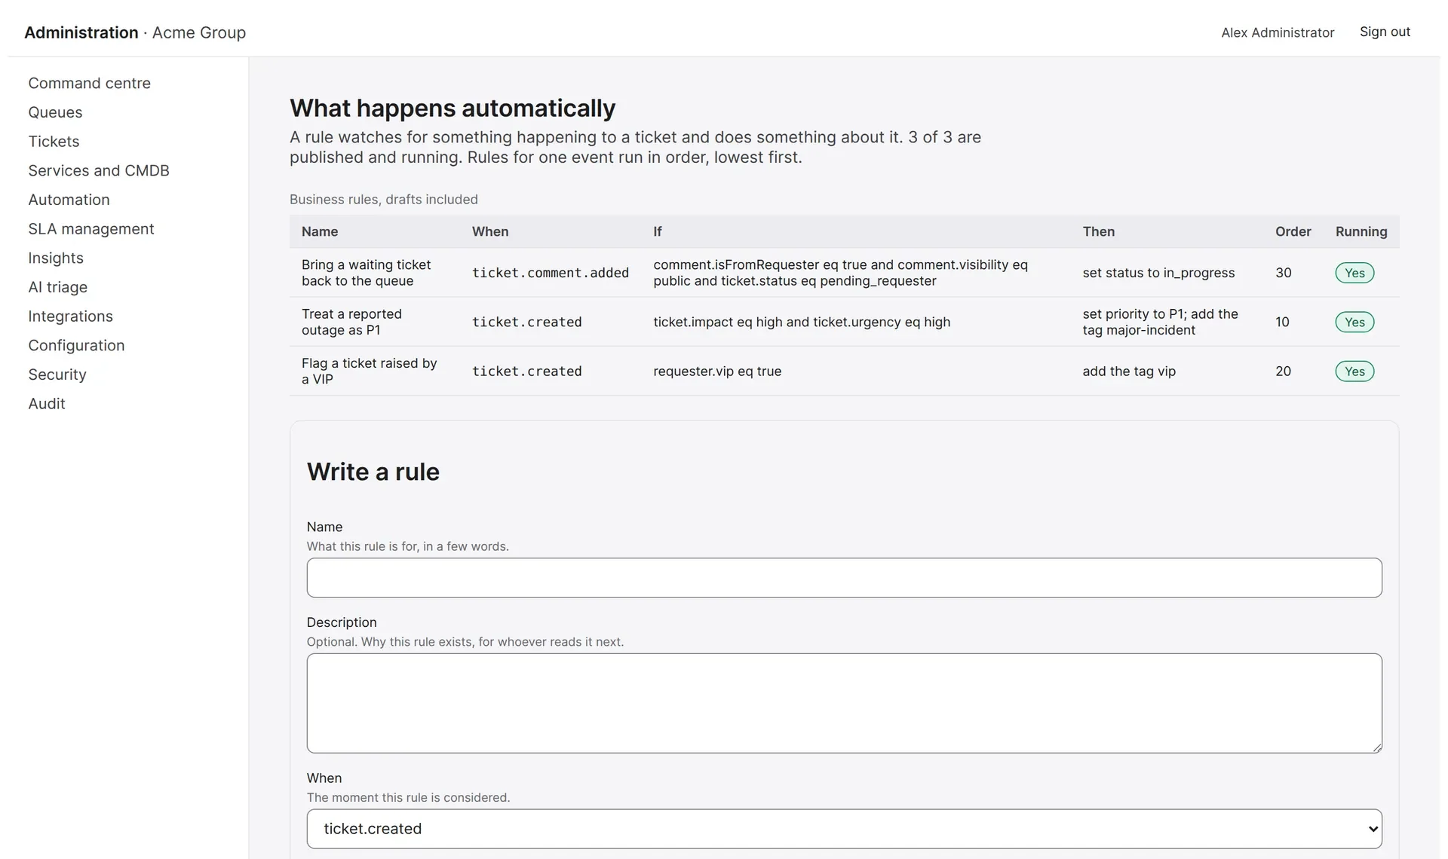The image size is (1448, 859).
Task: Open SLA management section
Action: tap(90, 229)
